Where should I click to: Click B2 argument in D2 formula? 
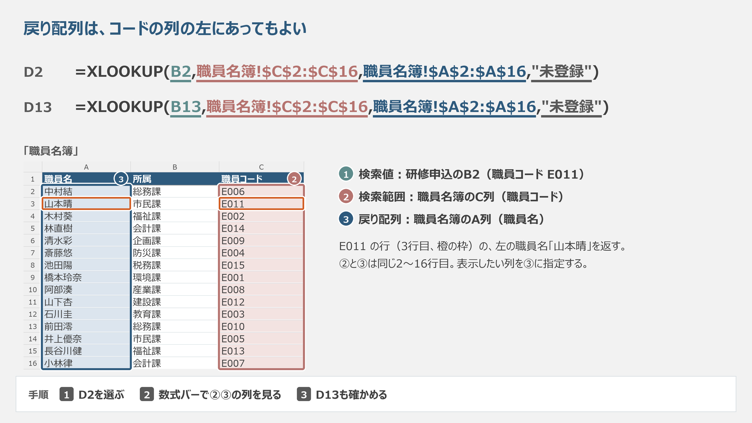click(181, 72)
